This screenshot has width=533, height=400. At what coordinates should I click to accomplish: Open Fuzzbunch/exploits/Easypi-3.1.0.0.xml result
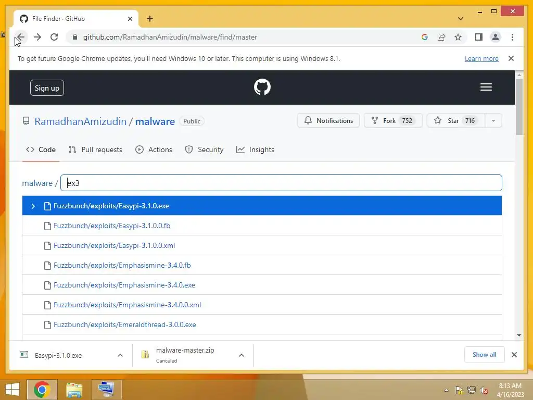262,245
